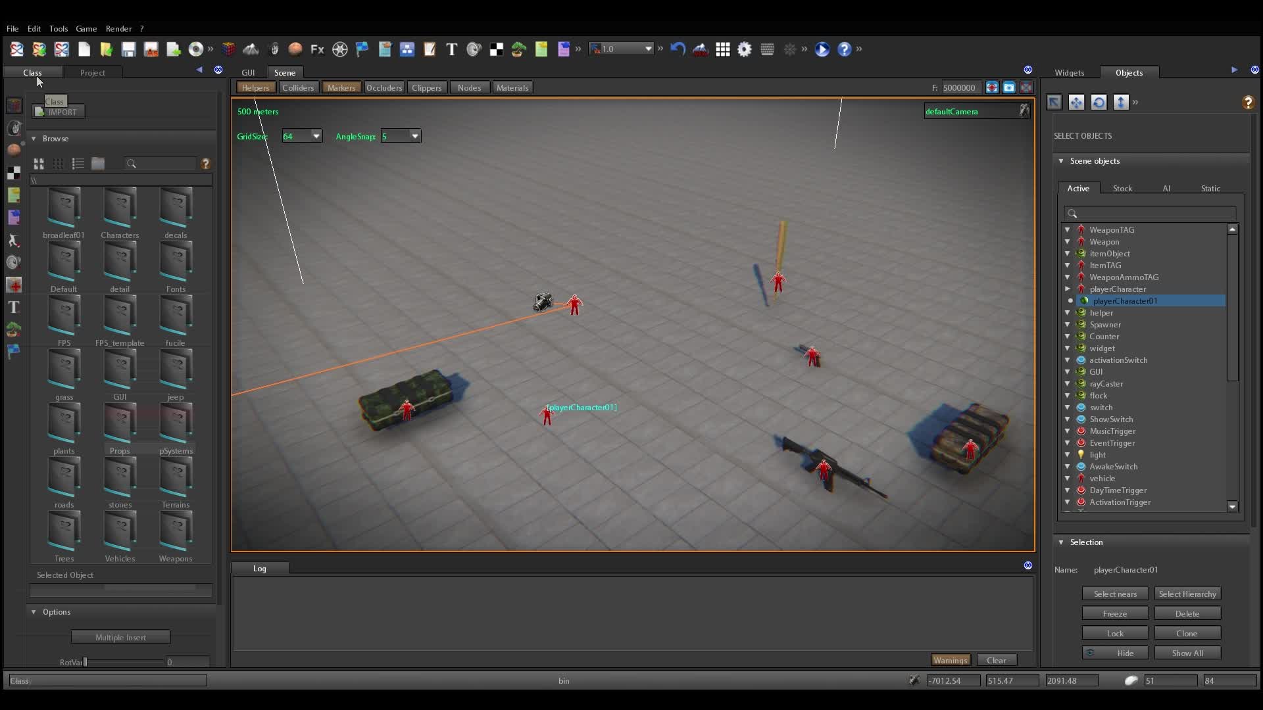The width and height of the screenshot is (1263, 710).
Task: Switch to the Widgets tab
Action: point(1069,73)
